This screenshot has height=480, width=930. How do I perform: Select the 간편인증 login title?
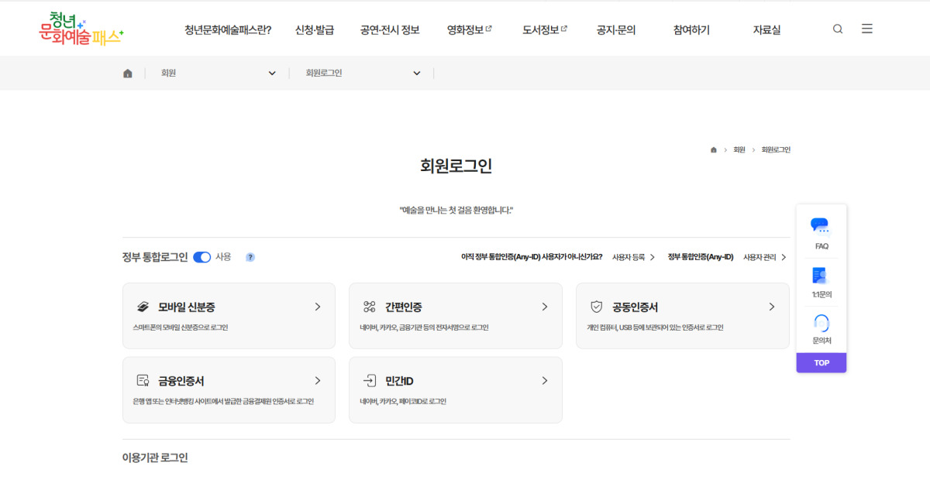[404, 307]
